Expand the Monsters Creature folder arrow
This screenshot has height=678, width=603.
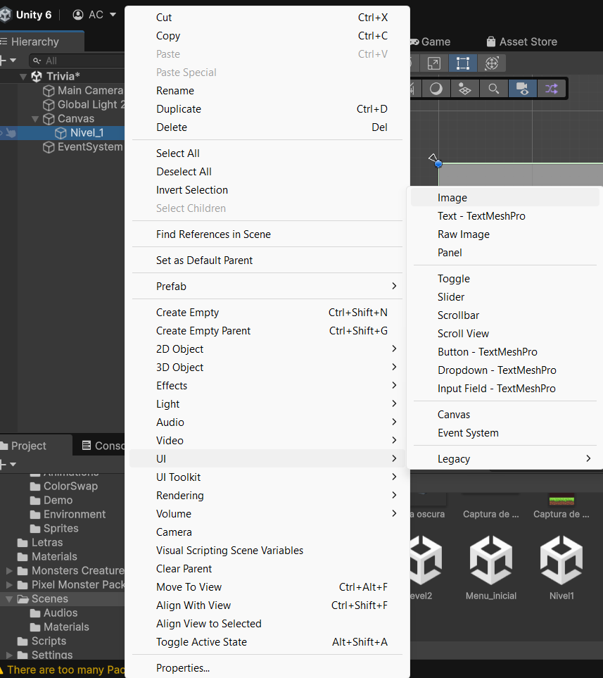click(9, 571)
